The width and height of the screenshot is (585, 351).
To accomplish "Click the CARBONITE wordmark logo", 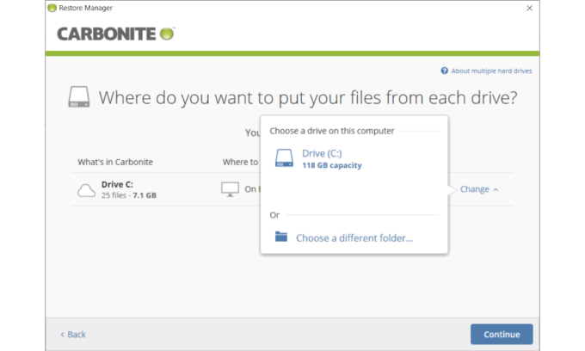I will click(x=107, y=34).
